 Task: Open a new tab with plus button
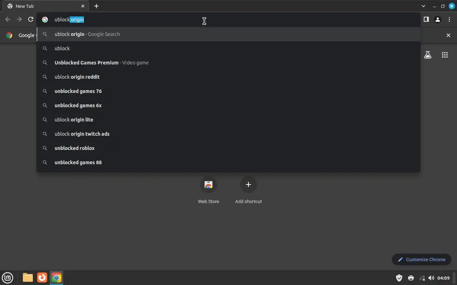pyautogui.click(x=96, y=6)
